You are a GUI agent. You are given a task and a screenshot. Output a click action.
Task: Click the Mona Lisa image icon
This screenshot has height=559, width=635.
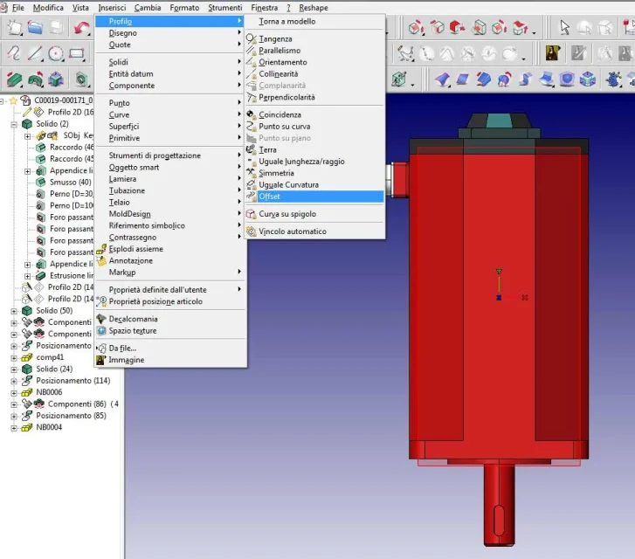[552, 53]
